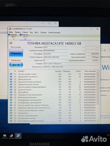Click the ACS-3 standard field
Screen dimensions: 110x146
coord(71,64)
